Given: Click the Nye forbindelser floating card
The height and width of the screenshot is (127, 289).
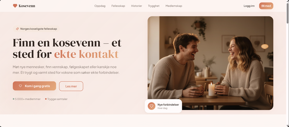Looking at the screenshot, I should pyautogui.click(x=163, y=106).
